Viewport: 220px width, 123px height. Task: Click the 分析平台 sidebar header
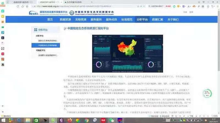[46, 30]
